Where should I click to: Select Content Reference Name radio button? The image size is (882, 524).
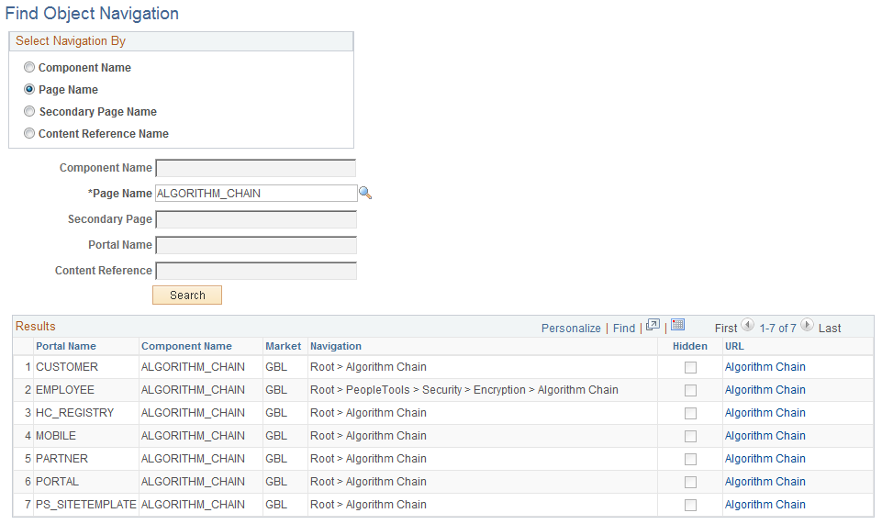29,133
